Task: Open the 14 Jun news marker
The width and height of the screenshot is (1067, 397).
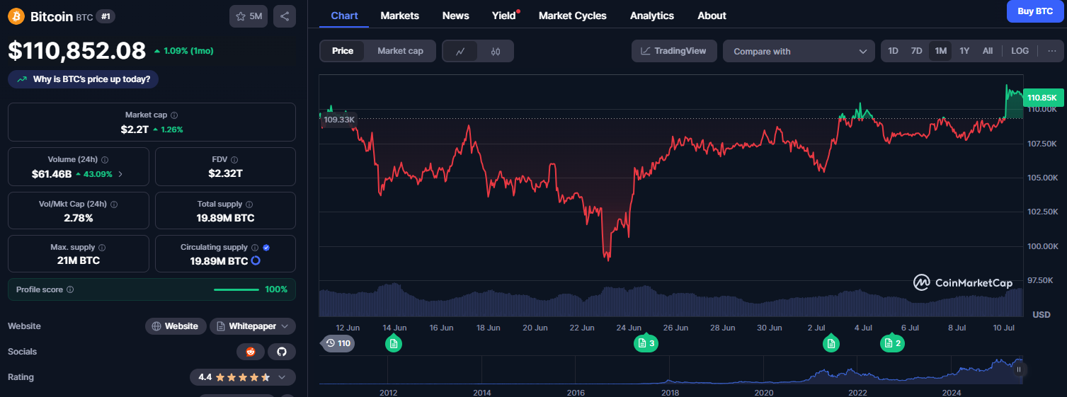Action: point(394,344)
